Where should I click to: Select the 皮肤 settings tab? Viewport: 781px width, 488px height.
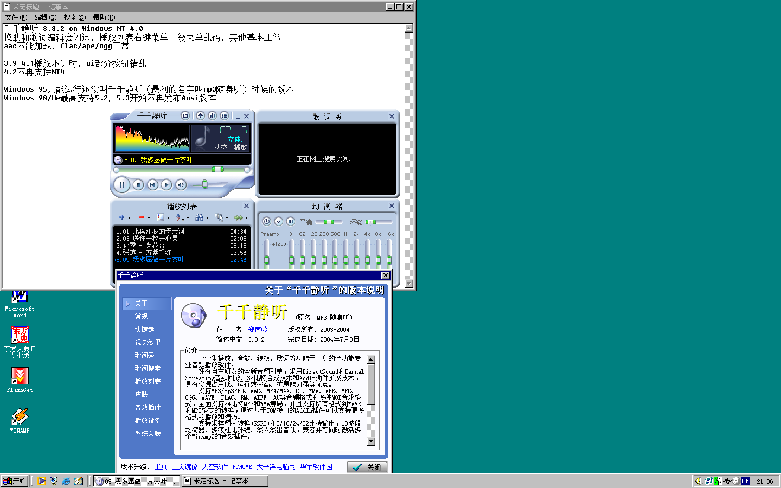click(x=147, y=395)
